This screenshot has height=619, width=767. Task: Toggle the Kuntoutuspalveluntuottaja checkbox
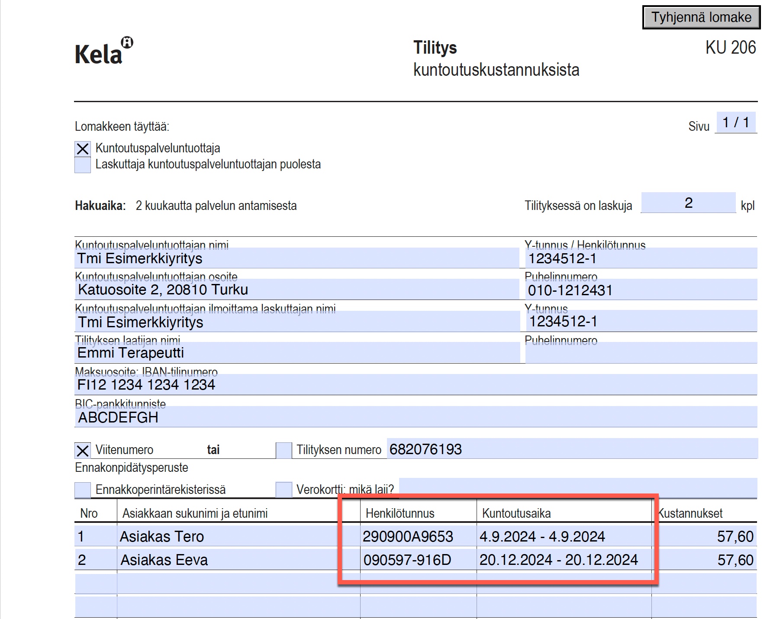pos(82,149)
